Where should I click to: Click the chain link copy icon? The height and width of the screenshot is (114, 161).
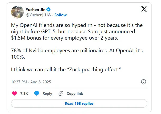click(x=61, y=93)
